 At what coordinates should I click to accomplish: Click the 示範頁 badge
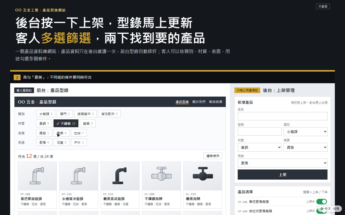point(323,6)
